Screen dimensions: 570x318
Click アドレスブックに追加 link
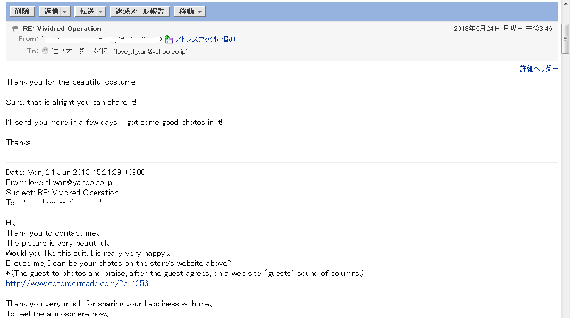click(205, 39)
